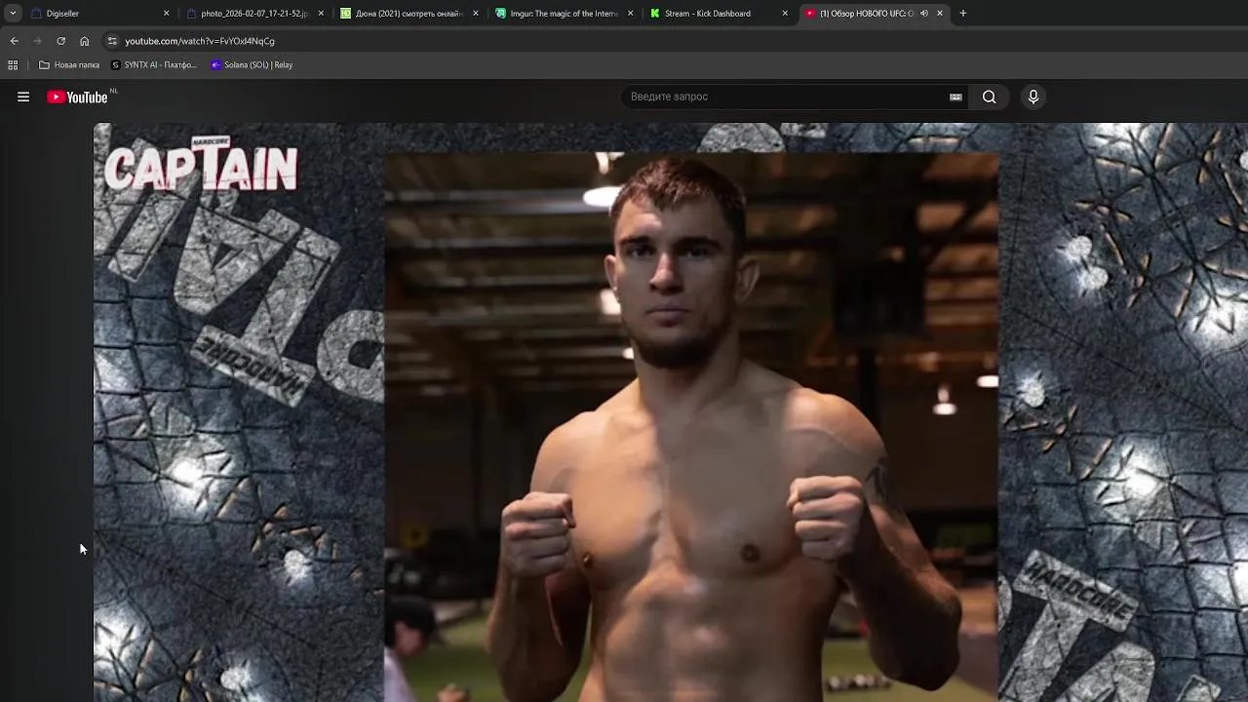The width and height of the screenshot is (1248, 702).
Task: Open the SYNTX AI bookmark
Action: point(154,65)
